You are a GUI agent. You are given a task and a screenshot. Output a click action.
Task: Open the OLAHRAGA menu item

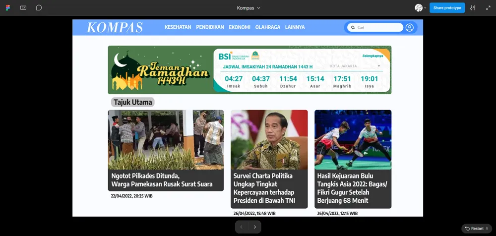(268, 27)
